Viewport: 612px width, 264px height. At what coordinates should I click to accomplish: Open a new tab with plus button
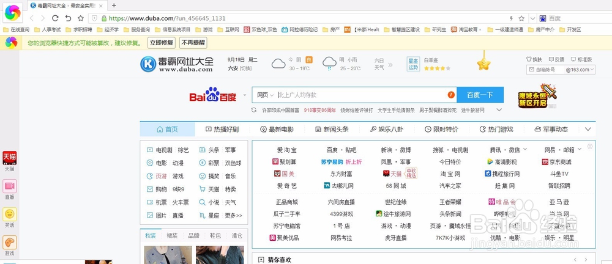pos(114,5)
